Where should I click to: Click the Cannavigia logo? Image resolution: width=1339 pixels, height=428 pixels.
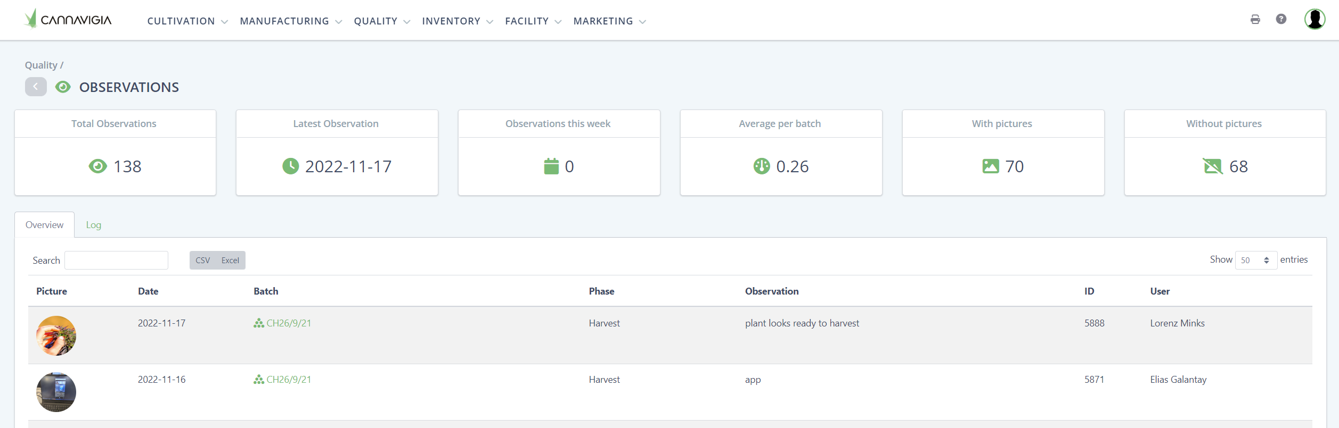tap(68, 20)
